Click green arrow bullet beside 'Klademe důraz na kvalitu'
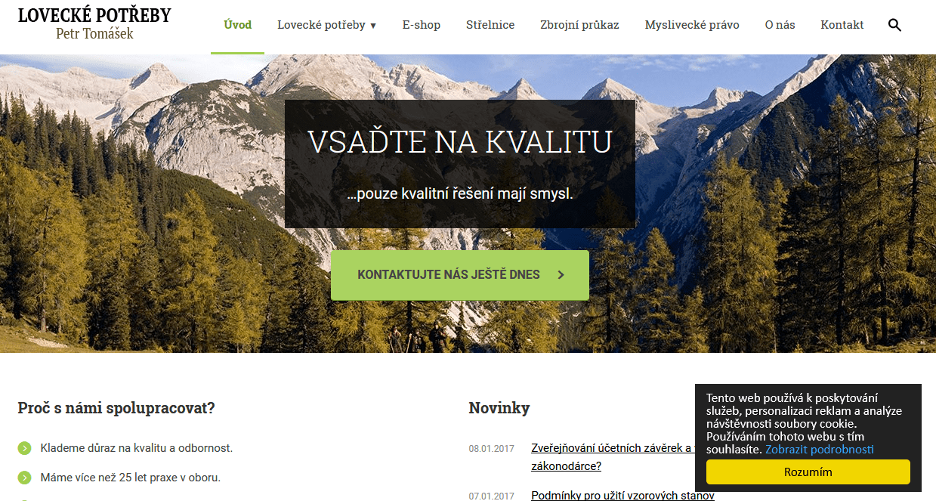The height and width of the screenshot is (501, 936). [25, 448]
